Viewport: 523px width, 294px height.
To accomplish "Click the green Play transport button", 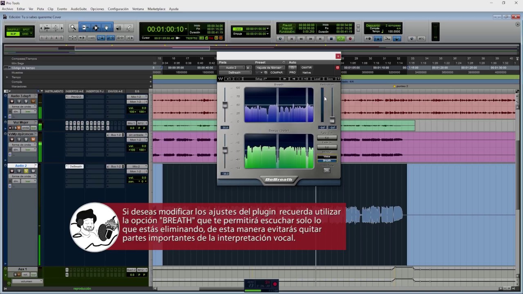I will [341, 39].
